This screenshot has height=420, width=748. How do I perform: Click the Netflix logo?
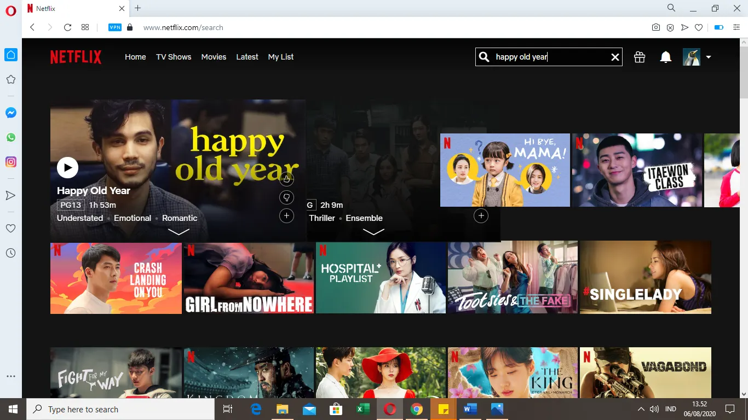tap(76, 57)
